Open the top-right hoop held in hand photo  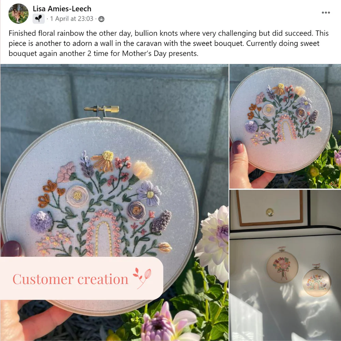coord(285,127)
